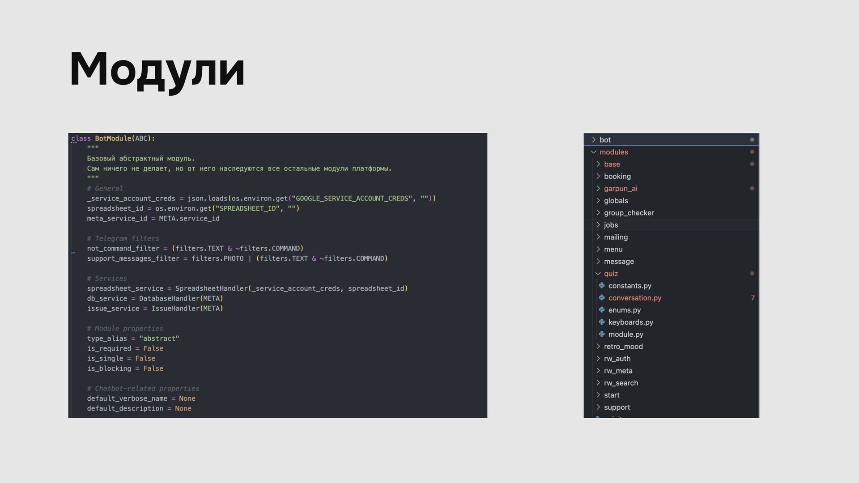Select the mailing folder
This screenshot has width=859, height=483.
(616, 237)
